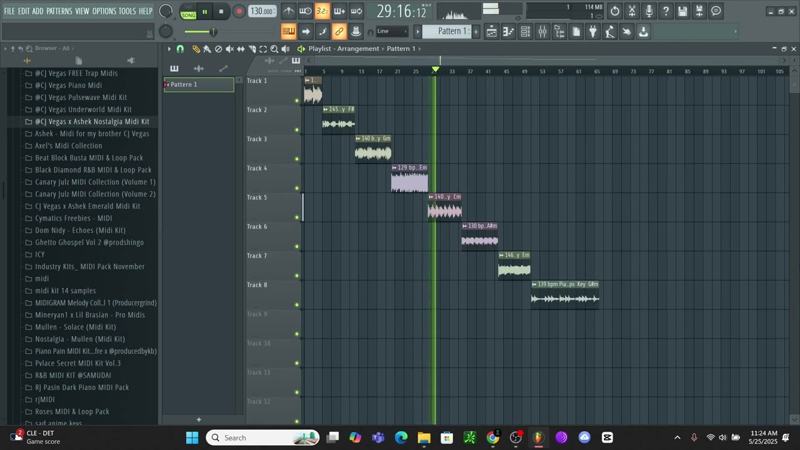Image resolution: width=800 pixels, height=450 pixels.
Task: Select the 139 bpm G#m audio clip
Action: click(565, 294)
